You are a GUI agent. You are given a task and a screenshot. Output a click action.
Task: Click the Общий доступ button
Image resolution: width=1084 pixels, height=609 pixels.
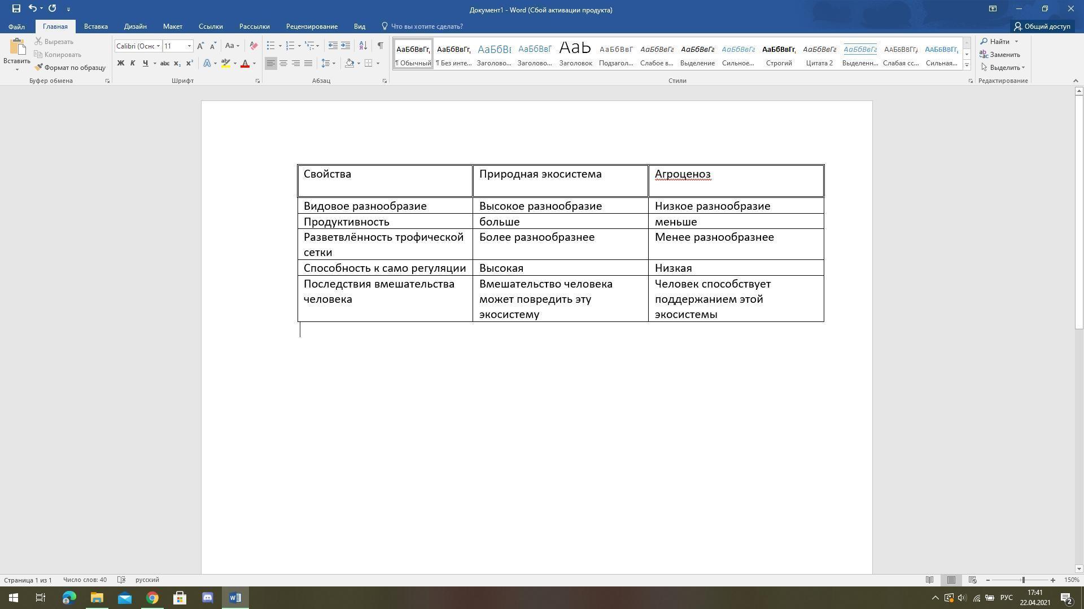click(x=1042, y=27)
